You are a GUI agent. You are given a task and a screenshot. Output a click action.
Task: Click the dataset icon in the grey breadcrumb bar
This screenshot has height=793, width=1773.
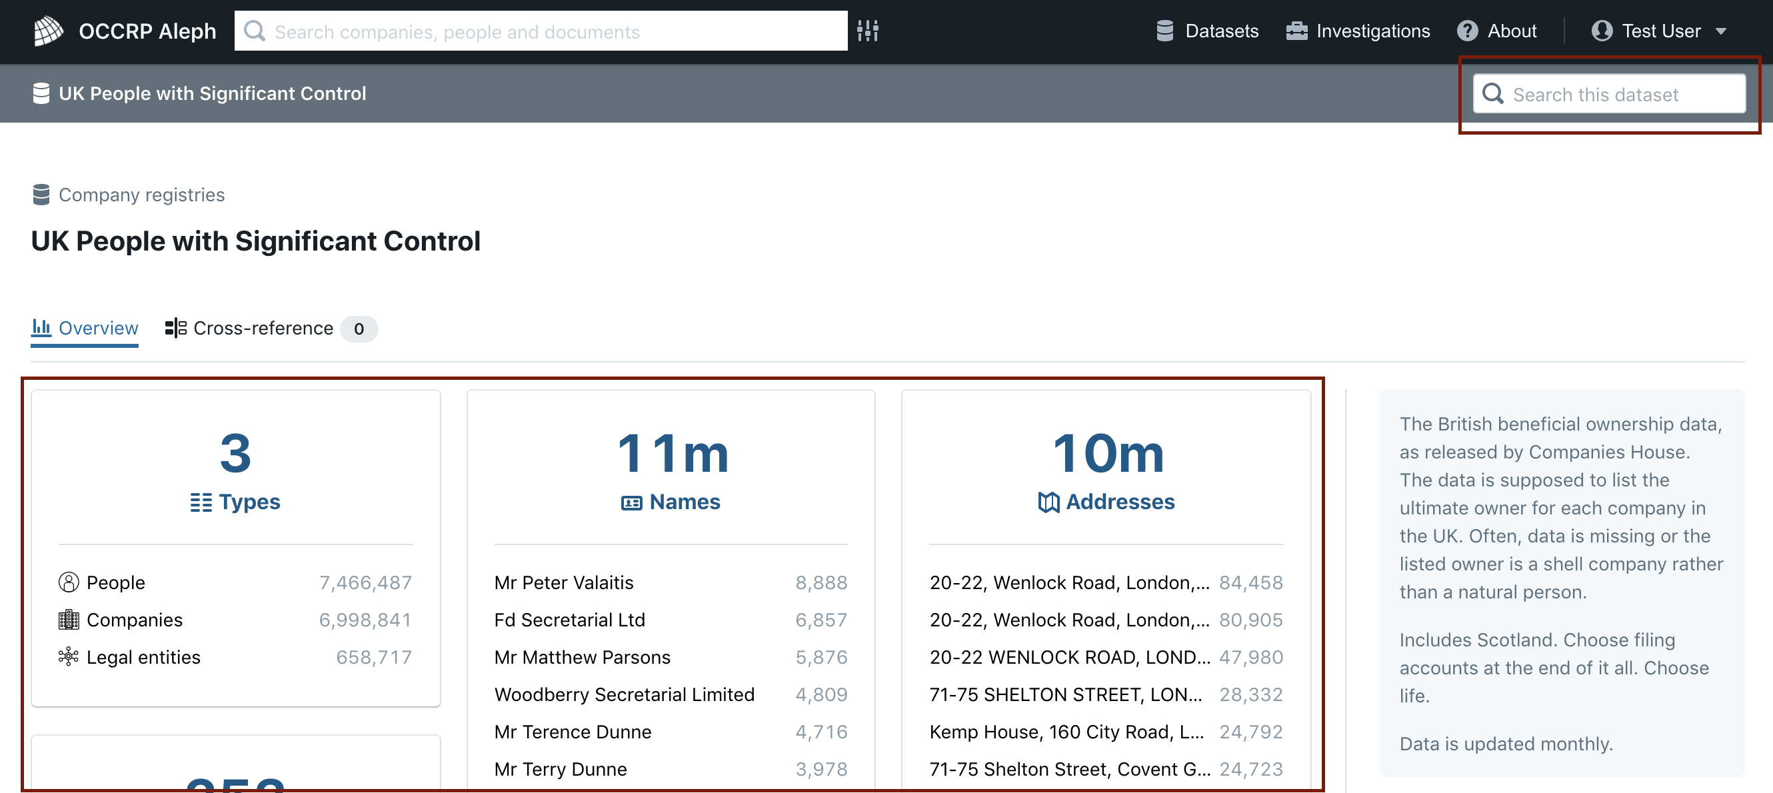pos(41,93)
